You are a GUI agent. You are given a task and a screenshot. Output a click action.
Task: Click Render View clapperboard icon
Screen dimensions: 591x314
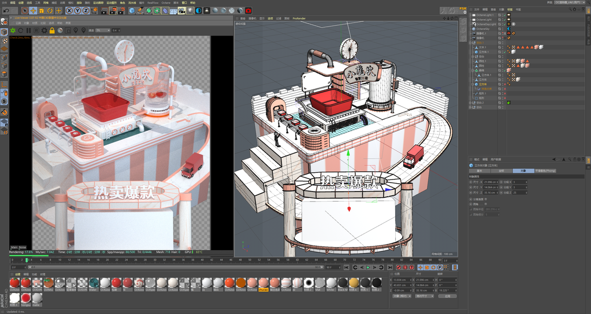104,10
